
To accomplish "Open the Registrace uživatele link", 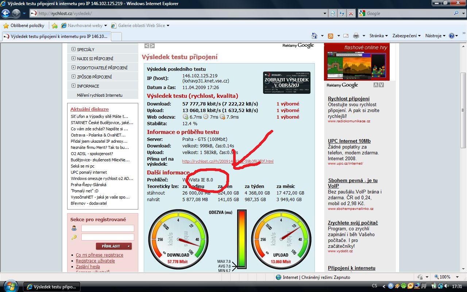I will click(95, 261).
